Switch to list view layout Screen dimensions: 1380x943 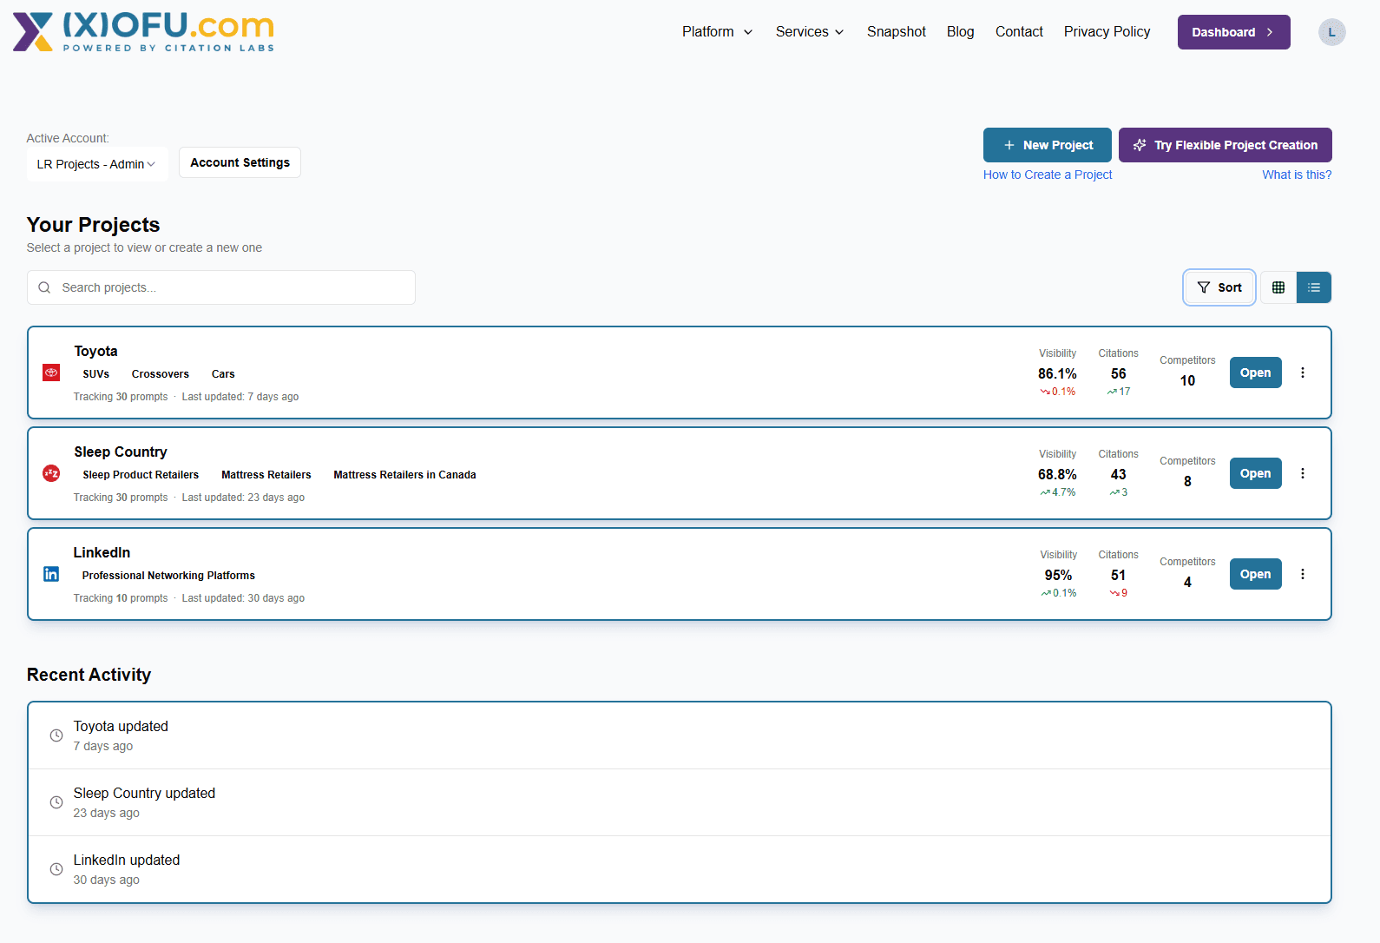pos(1314,287)
